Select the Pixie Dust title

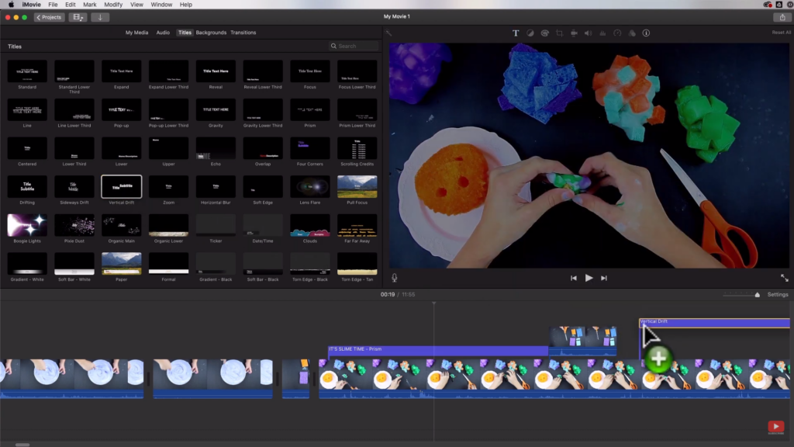pos(74,225)
